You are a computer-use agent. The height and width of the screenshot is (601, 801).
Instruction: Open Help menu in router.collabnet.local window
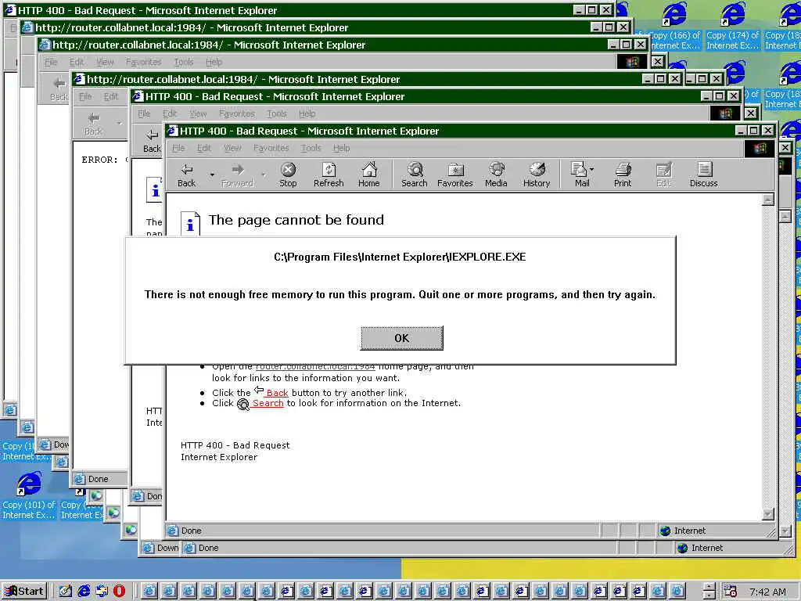[x=214, y=63]
